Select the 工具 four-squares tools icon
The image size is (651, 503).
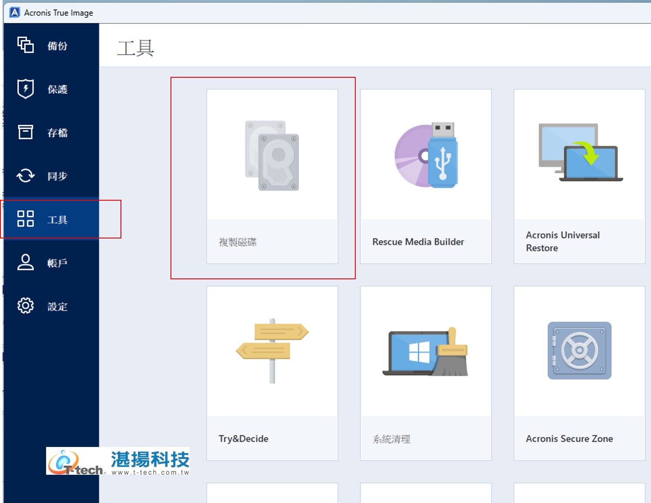tap(26, 218)
